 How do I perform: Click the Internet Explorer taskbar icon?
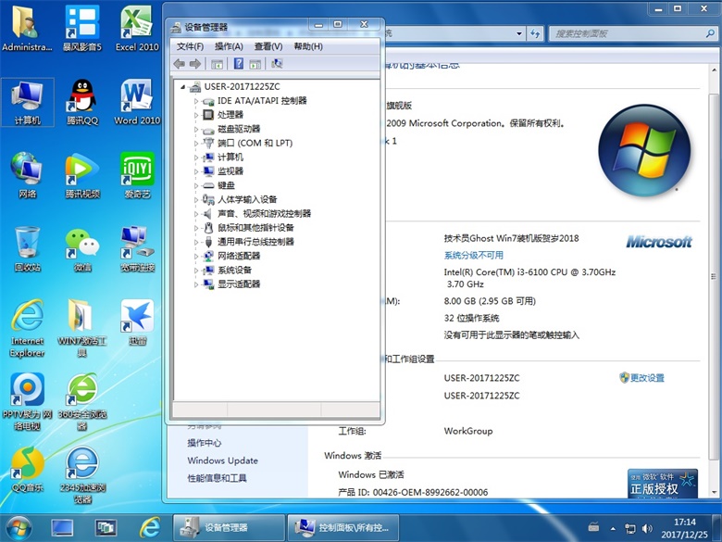pos(149,527)
